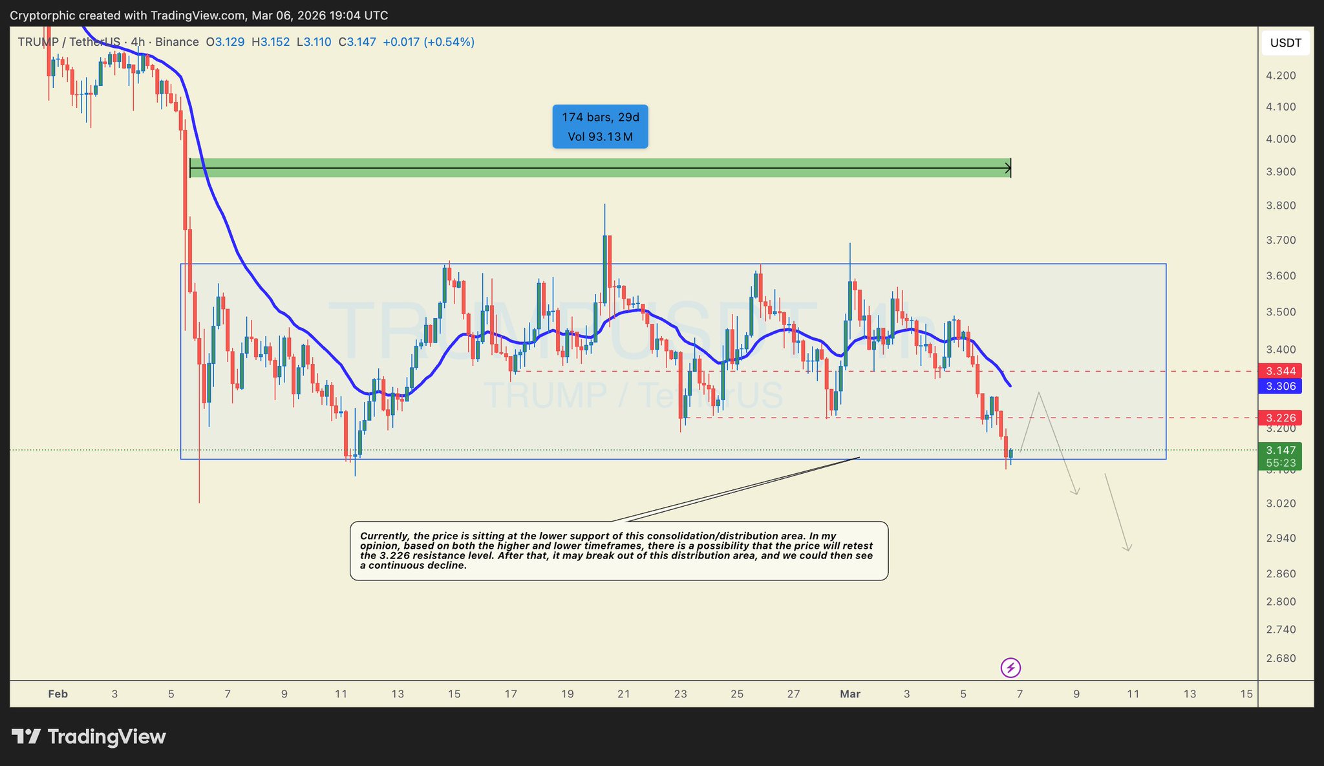Screen dimensions: 1324x766
Task: Click the Mar label on time axis
Action: [849, 694]
